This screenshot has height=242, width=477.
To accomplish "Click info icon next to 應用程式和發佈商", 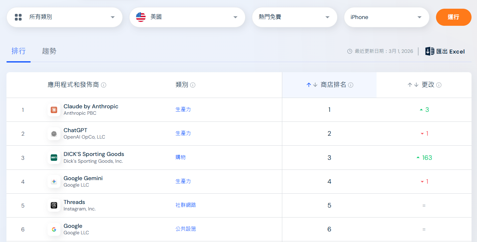I will click(x=104, y=85).
